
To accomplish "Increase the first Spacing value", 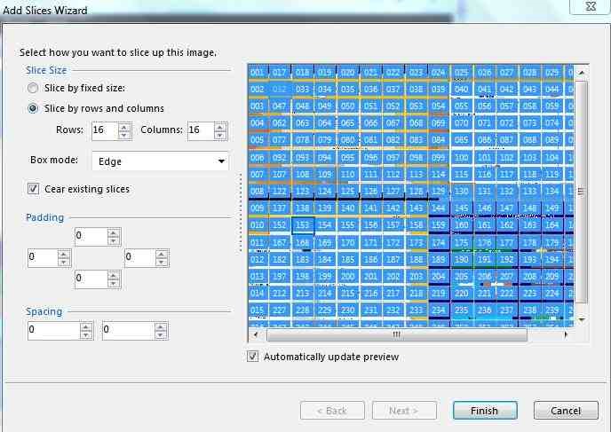I will [x=85, y=326].
